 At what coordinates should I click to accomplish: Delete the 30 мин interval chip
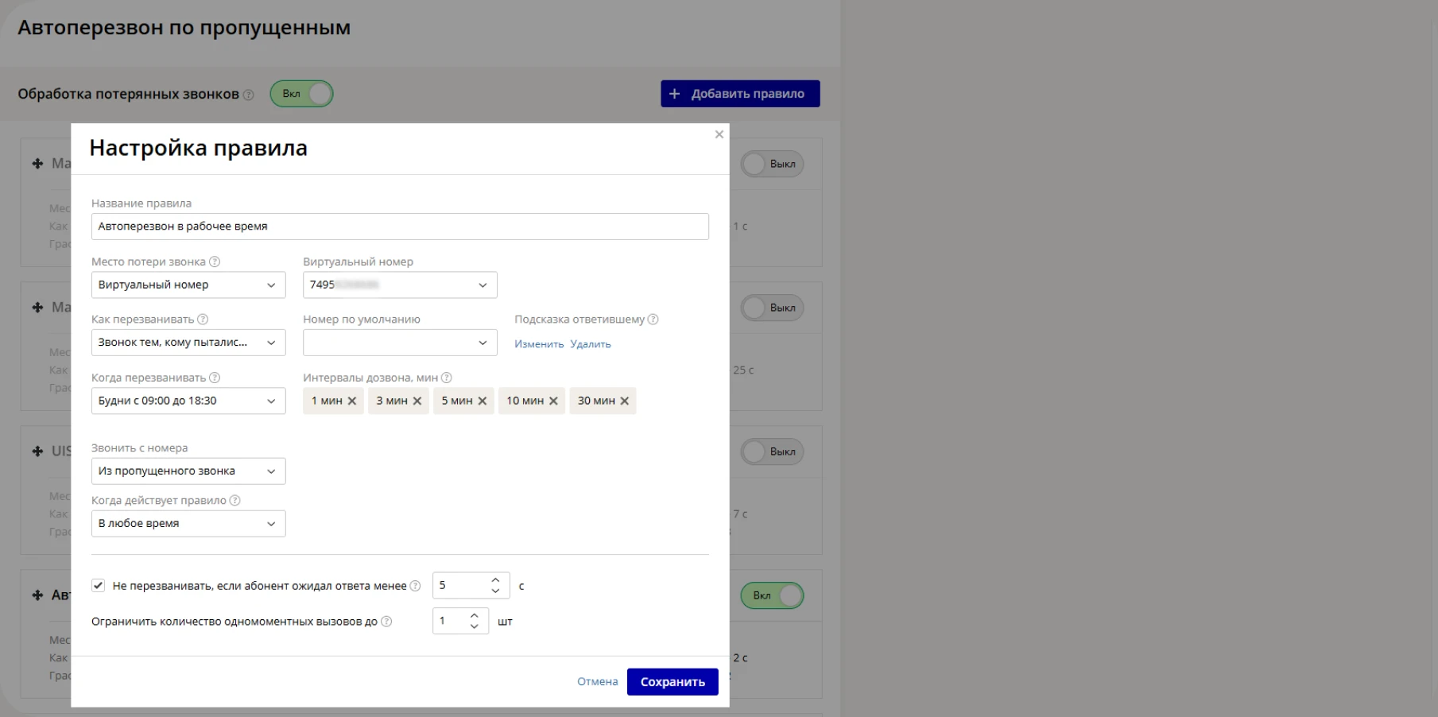tap(625, 401)
